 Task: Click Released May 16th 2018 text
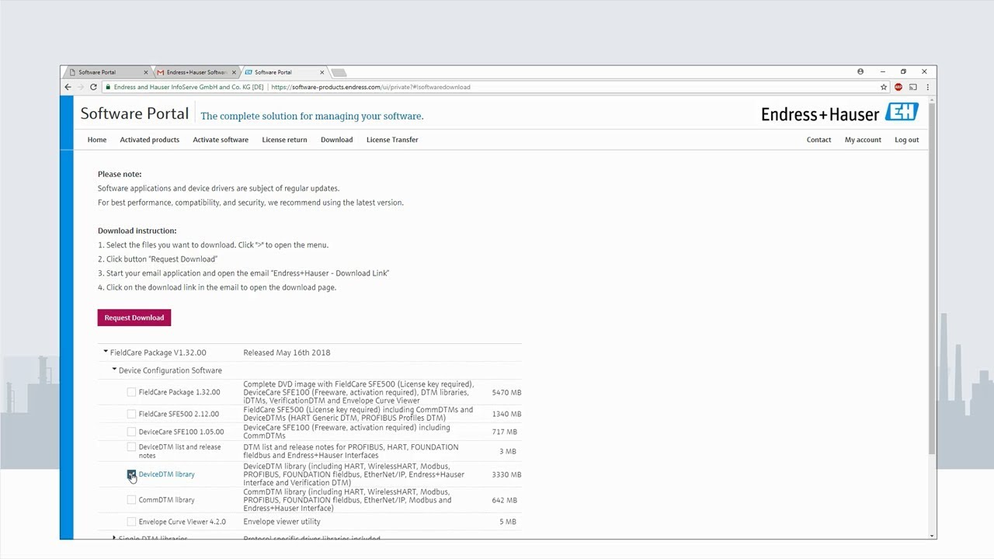click(287, 352)
